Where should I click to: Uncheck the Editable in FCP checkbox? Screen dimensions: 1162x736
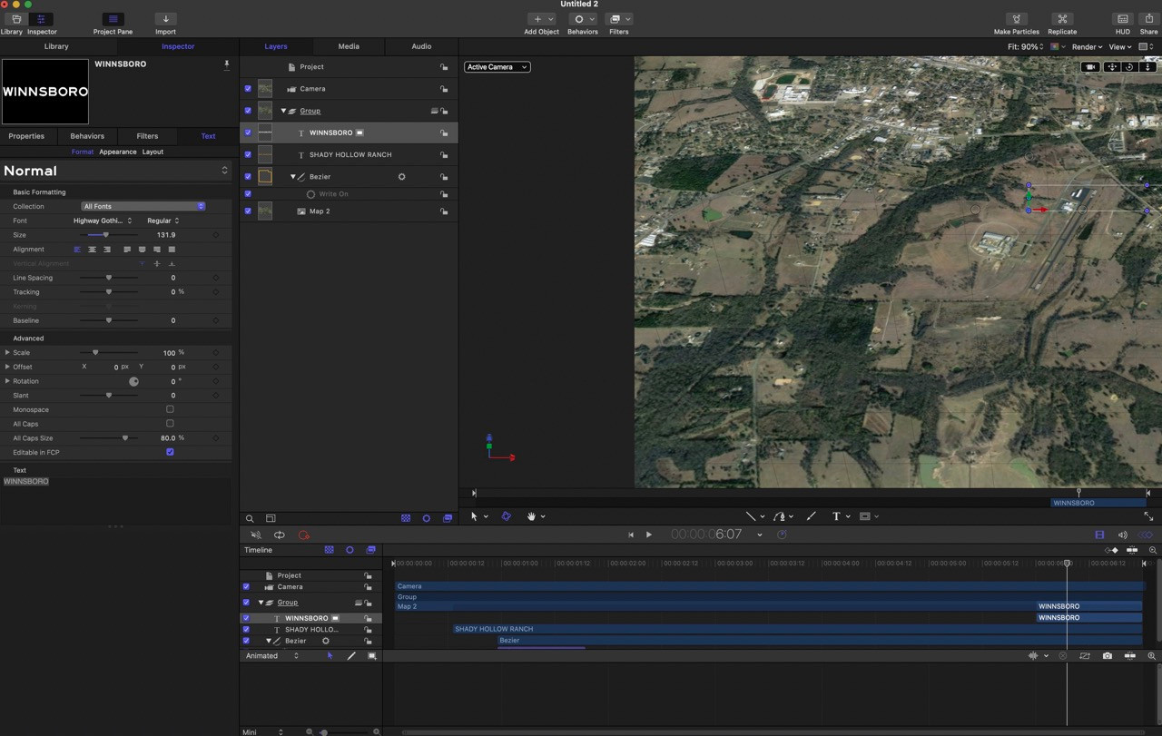point(170,452)
